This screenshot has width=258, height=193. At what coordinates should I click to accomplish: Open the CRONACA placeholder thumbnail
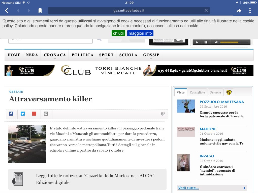pos(186,132)
